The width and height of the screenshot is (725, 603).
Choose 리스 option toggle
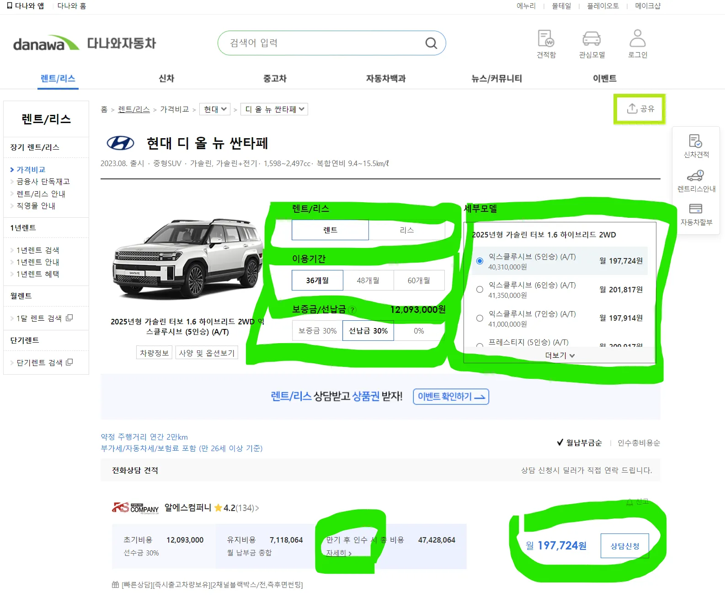click(x=406, y=230)
